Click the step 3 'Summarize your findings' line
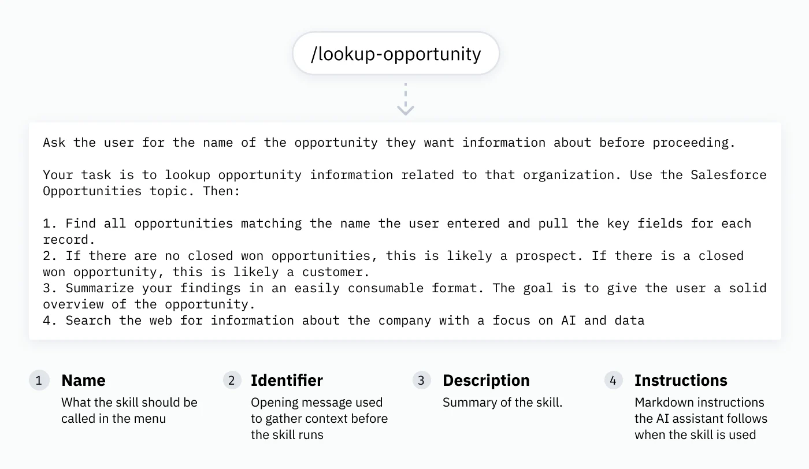809x469 pixels. 404,296
